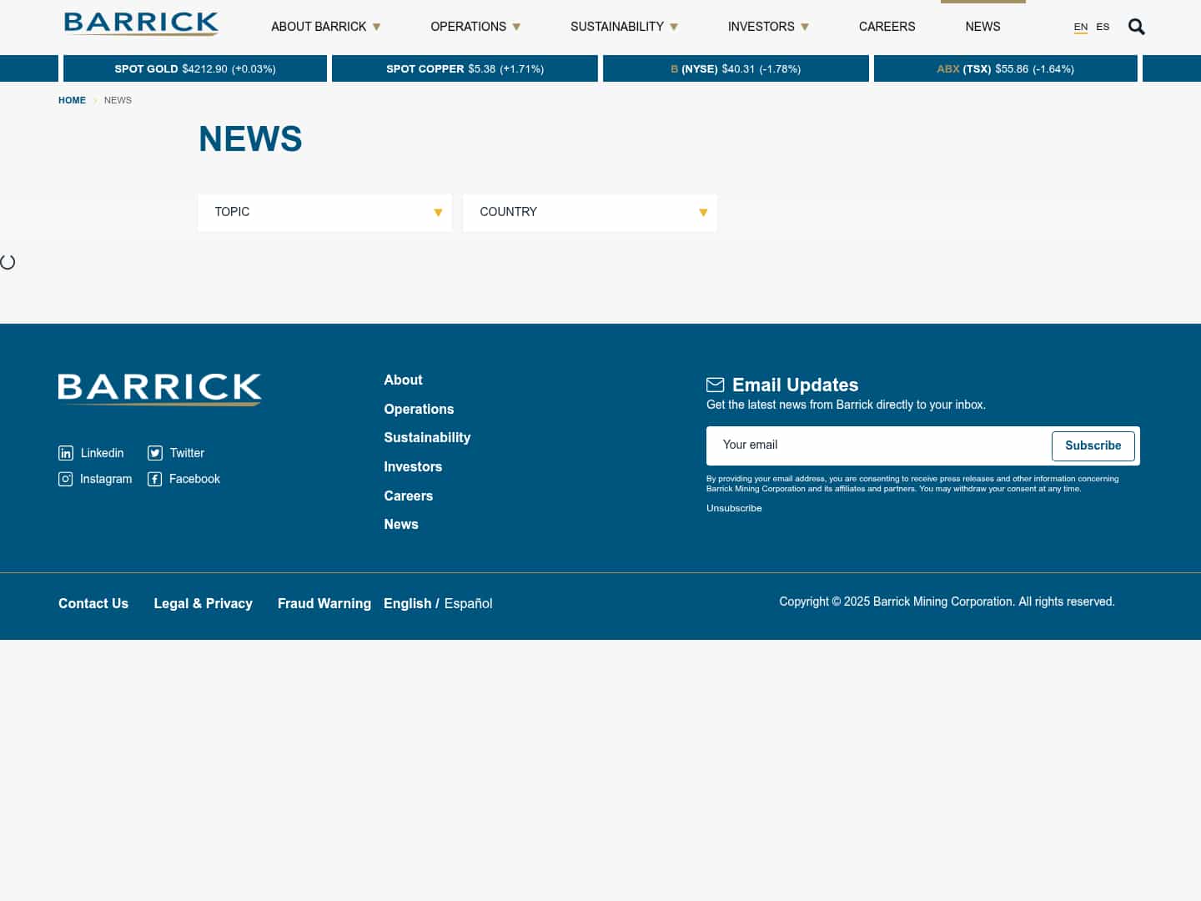The width and height of the screenshot is (1201, 901).
Task: Click the breadcrumb chevron after HOME
Action: [95, 100]
